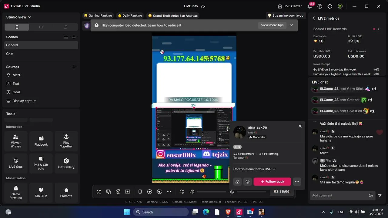Image resolution: width=388 pixels, height=218 pixels.
Task: Open the Gaming Ranking tab
Action: pyautogui.click(x=98, y=15)
